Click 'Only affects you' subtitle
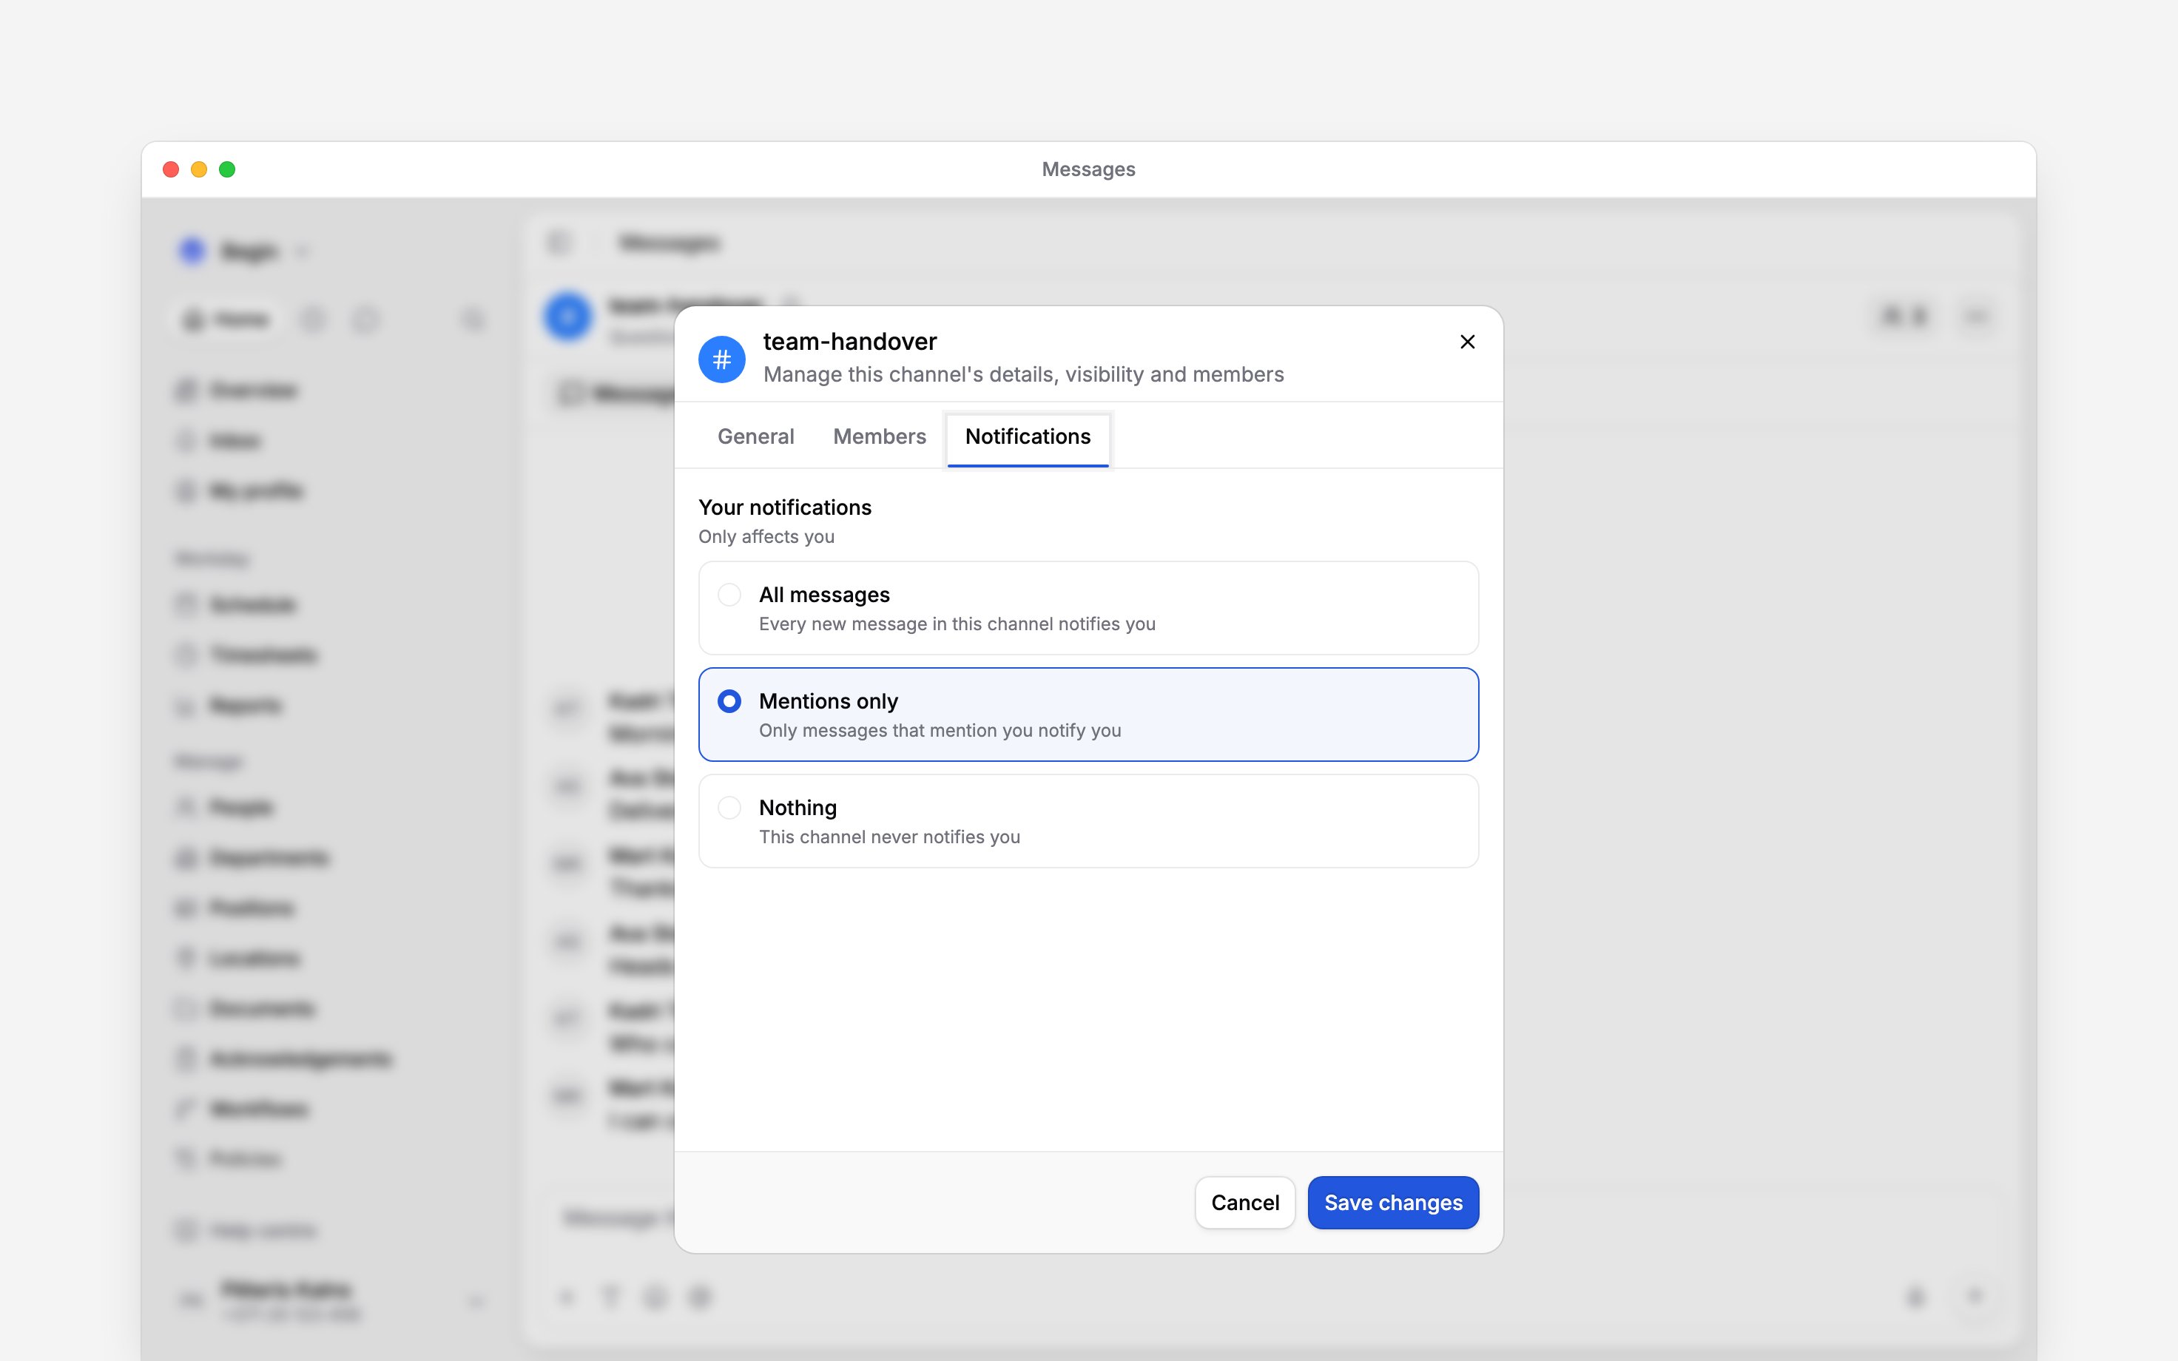The width and height of the screenshot is (2178, 1361). pyautogui.click(x=766, y=536)
